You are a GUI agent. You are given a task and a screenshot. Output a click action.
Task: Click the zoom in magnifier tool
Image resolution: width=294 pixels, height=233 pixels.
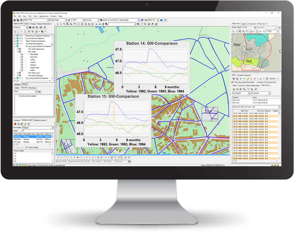click(x=67, y=24)
